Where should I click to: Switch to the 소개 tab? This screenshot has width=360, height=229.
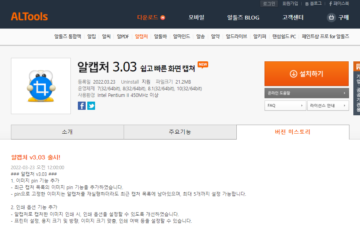[67, 132]
